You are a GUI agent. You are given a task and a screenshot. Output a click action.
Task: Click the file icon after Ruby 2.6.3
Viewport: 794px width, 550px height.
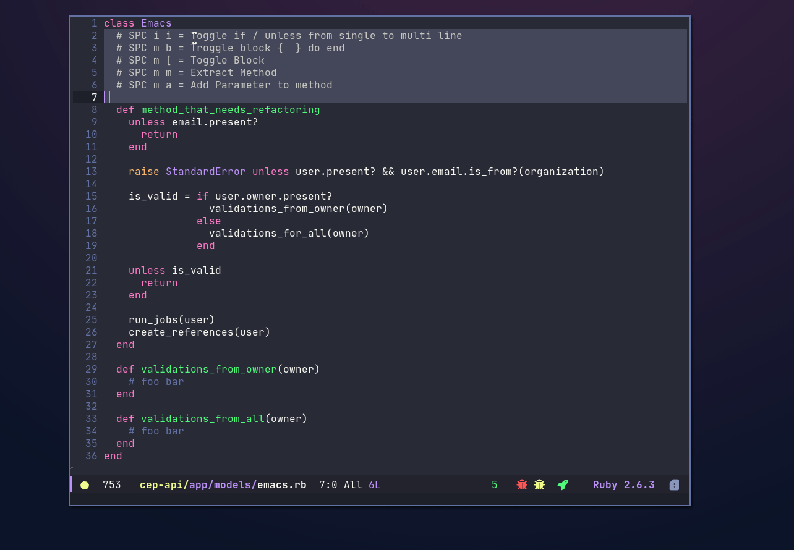674,485
